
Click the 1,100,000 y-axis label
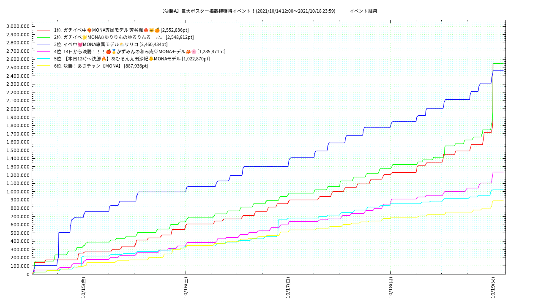coord(18,183)
